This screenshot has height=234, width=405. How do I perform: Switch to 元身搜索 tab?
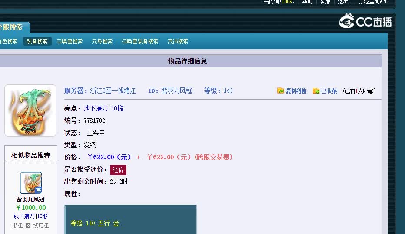[x=102, y=41]
